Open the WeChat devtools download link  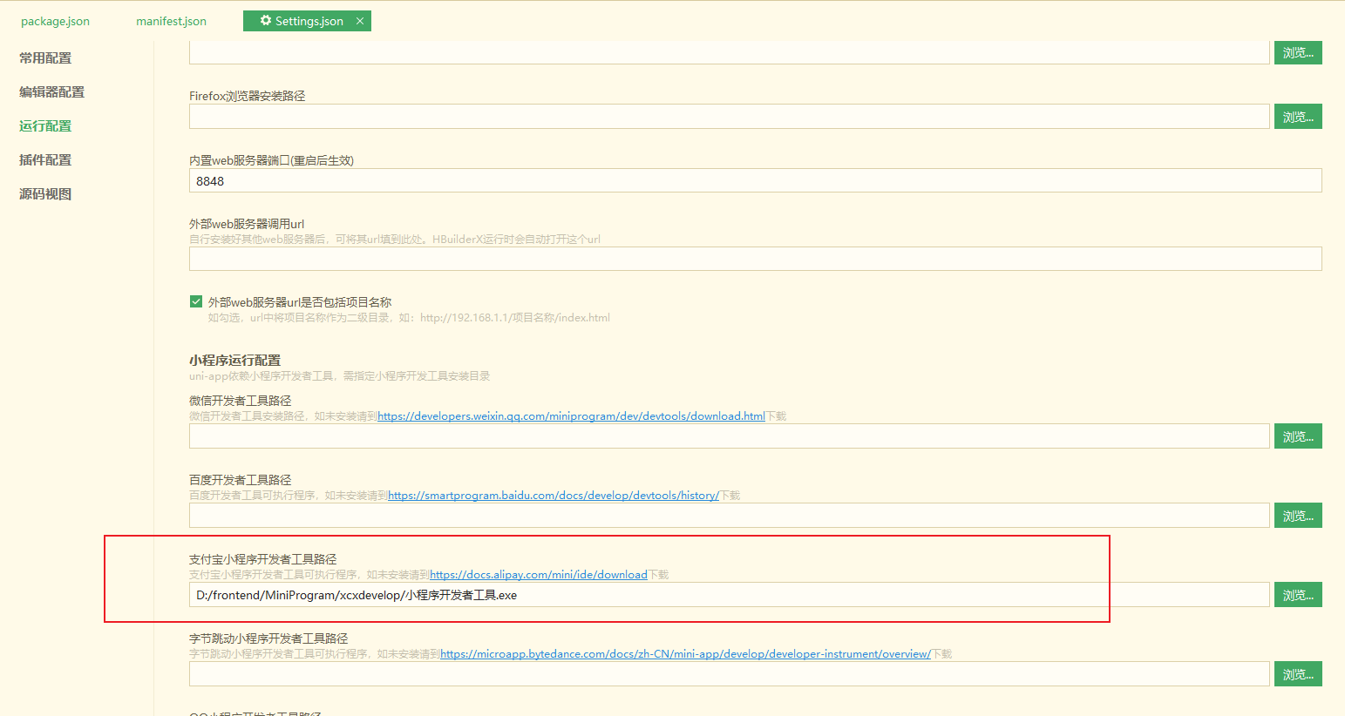[576, 415]
